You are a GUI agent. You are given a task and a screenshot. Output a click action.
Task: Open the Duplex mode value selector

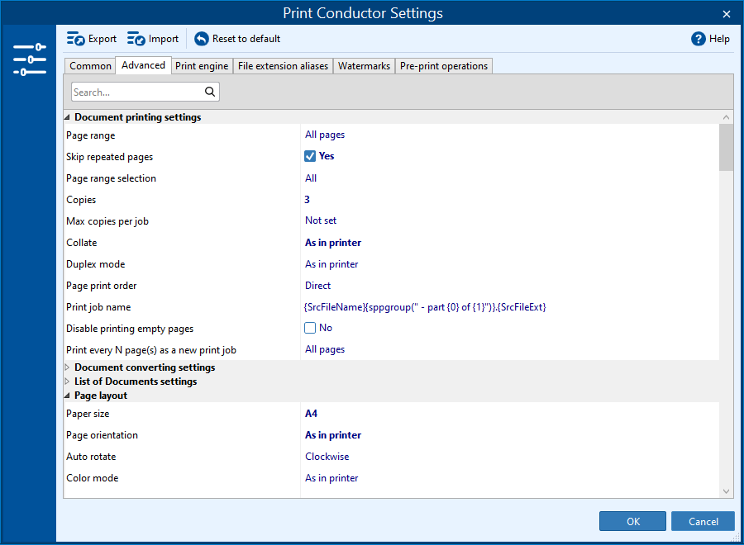331,263
